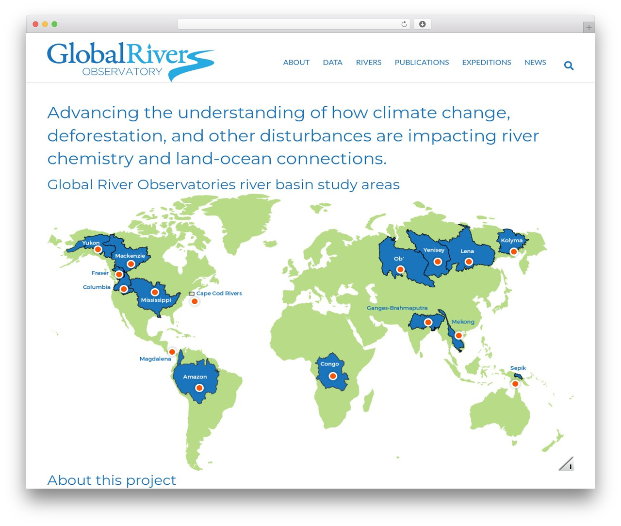This screenshot has height=526, width=621.
Task: Select the Amazon river marker
Action: click(x=199, y=388)
